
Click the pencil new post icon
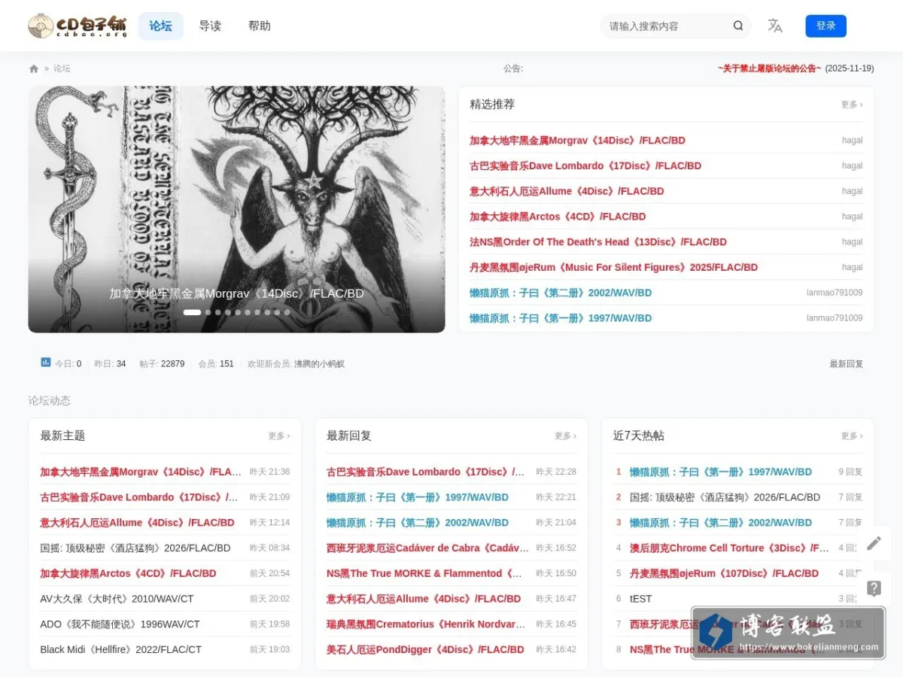(874, 543)
